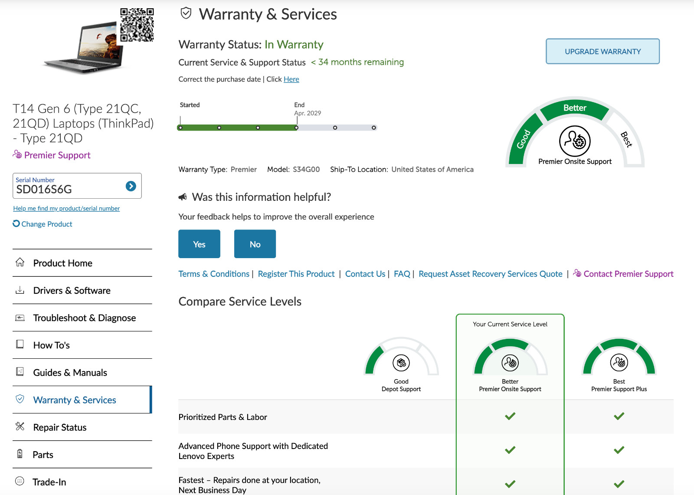This screenshot has height=495, width=694.
Task: Click the Parts battery icon
Action: tap(20, 454)
